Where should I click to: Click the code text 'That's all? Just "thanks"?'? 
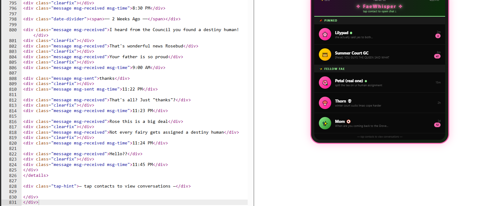tap(142, 100)
